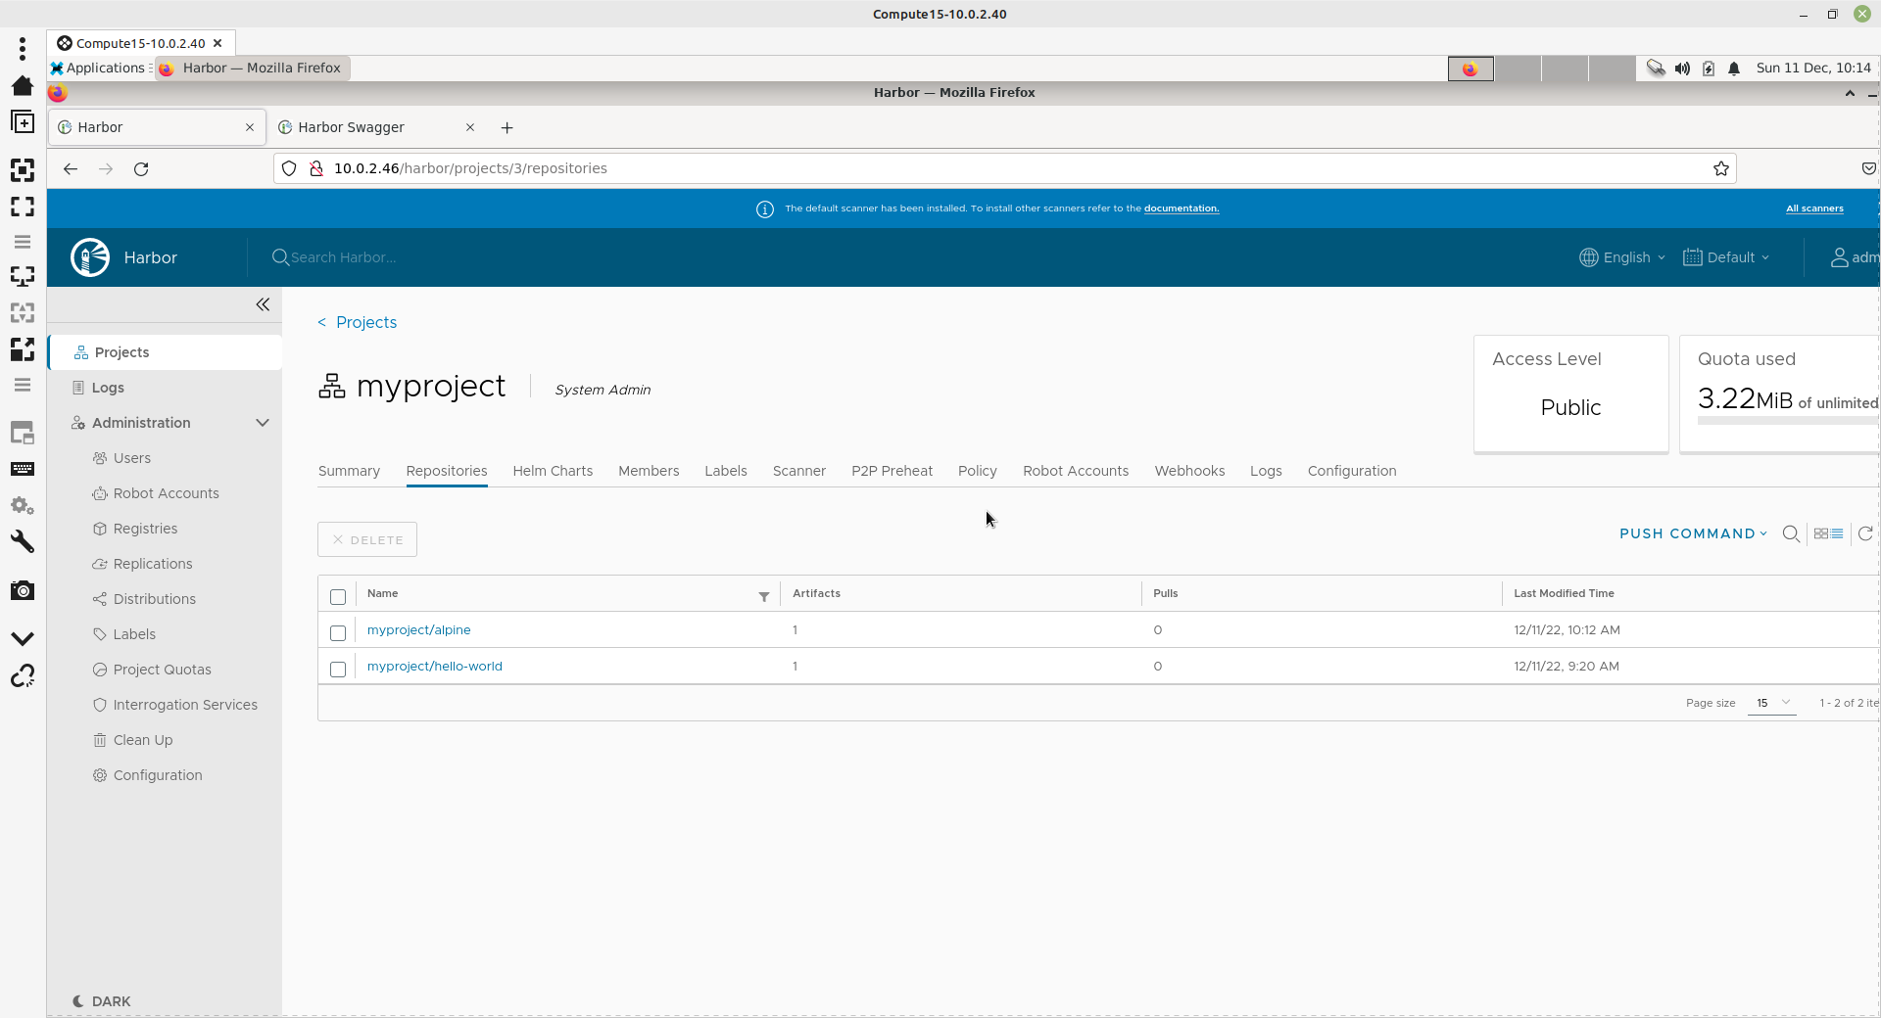The height and width of the screenshot is (1018, 1881).
Task: Collapse the left sidebar with double-chevron
Action: (x=263, y=304)
